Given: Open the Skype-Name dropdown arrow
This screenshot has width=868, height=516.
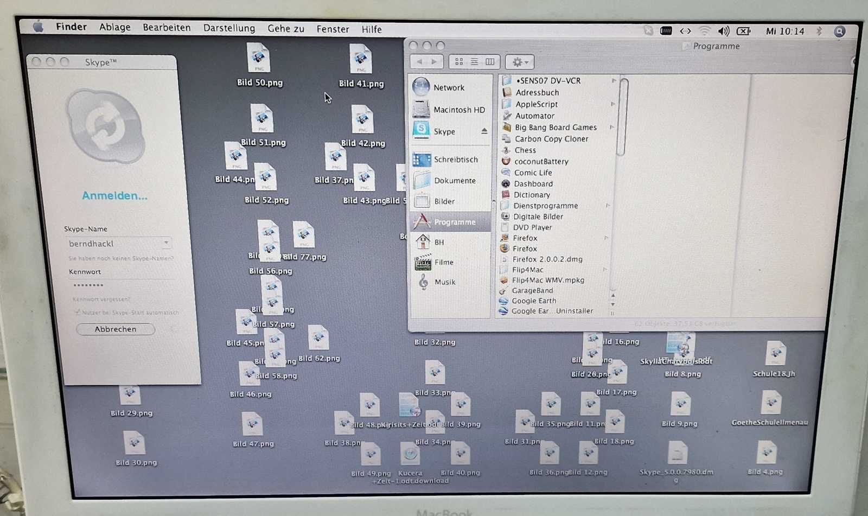Looking at the screenshot, I should tap(166, 243).
